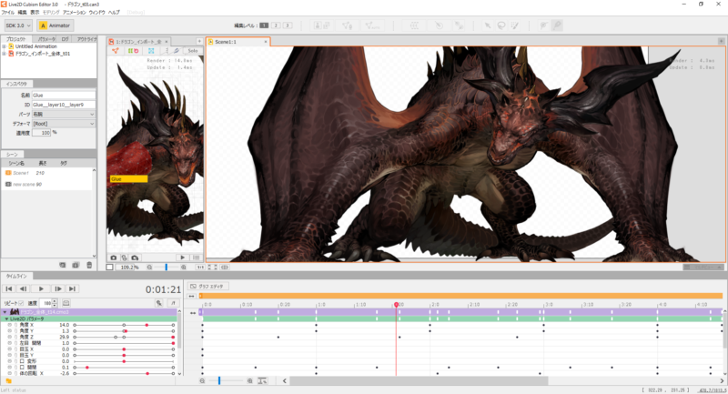The image size is (728, 394).
Task: Open the アニメーション menu
Action: 75,12
